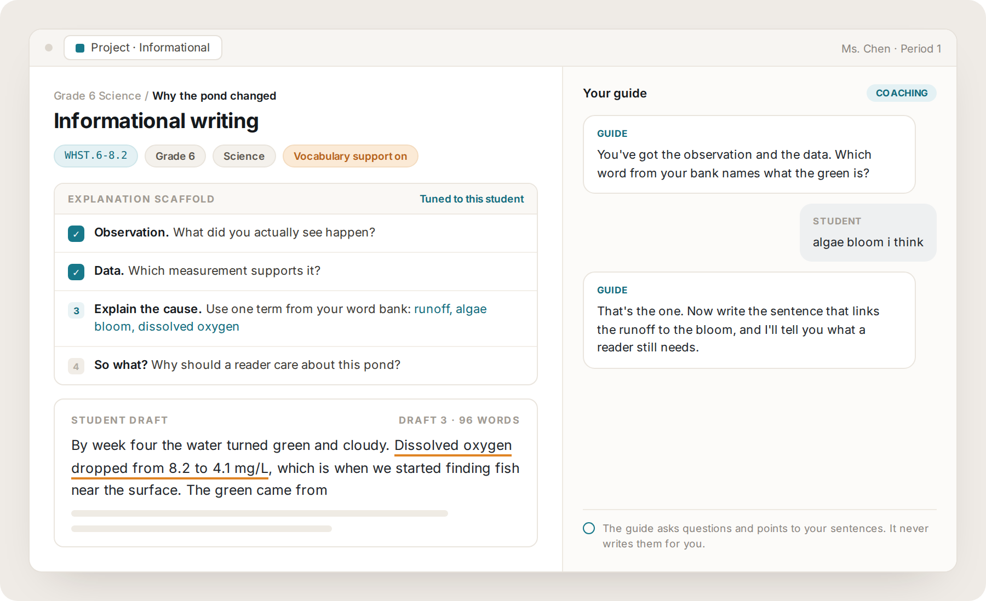The image size is (986, 601).
Task: Select the Data measurement row text
Action: tap(208, 271)
